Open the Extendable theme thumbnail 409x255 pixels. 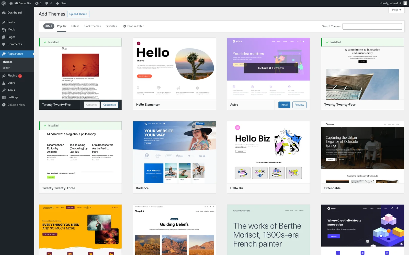pyautogui.click(x=362, y=152)
